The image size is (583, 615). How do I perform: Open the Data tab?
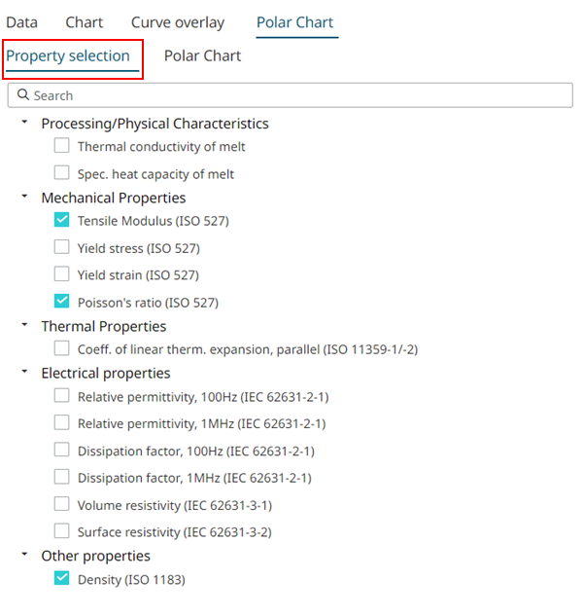[x=22, y=22]
